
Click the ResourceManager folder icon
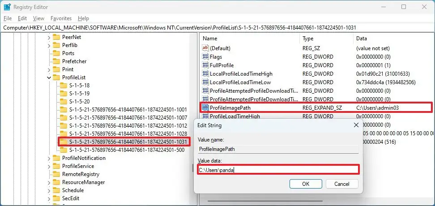pos(56,182)
